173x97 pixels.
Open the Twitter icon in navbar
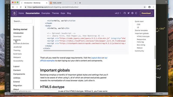click(129, 13)
